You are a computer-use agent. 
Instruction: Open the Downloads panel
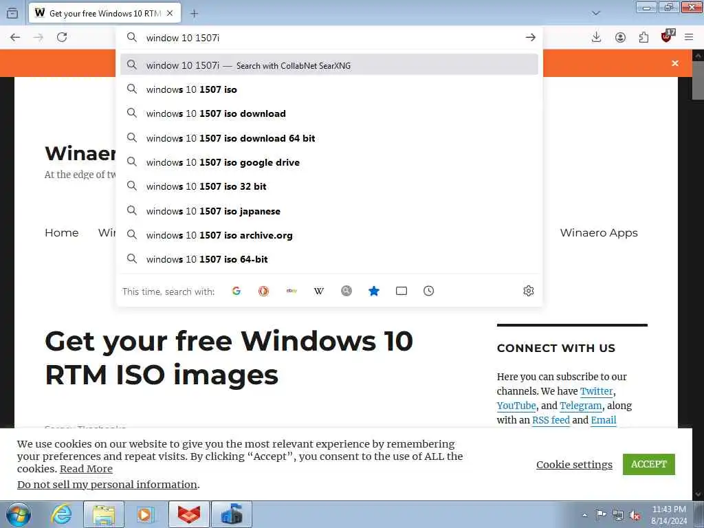[x=596, y=37]
